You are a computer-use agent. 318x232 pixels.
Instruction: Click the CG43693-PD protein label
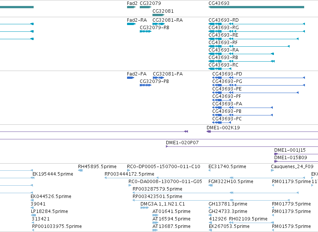(x=227, y=74)
